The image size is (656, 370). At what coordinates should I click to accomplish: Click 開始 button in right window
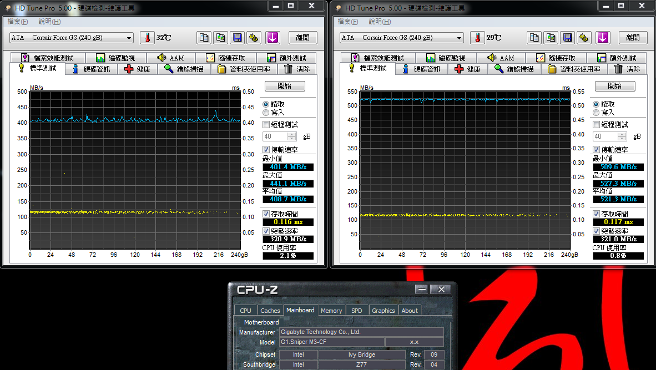point(615,86)
